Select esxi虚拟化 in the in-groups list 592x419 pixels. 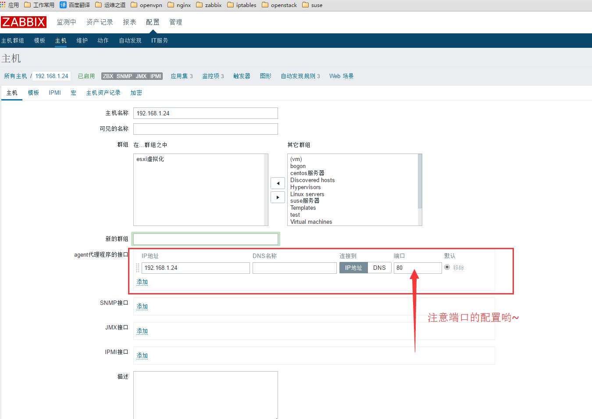click(150, 159)
